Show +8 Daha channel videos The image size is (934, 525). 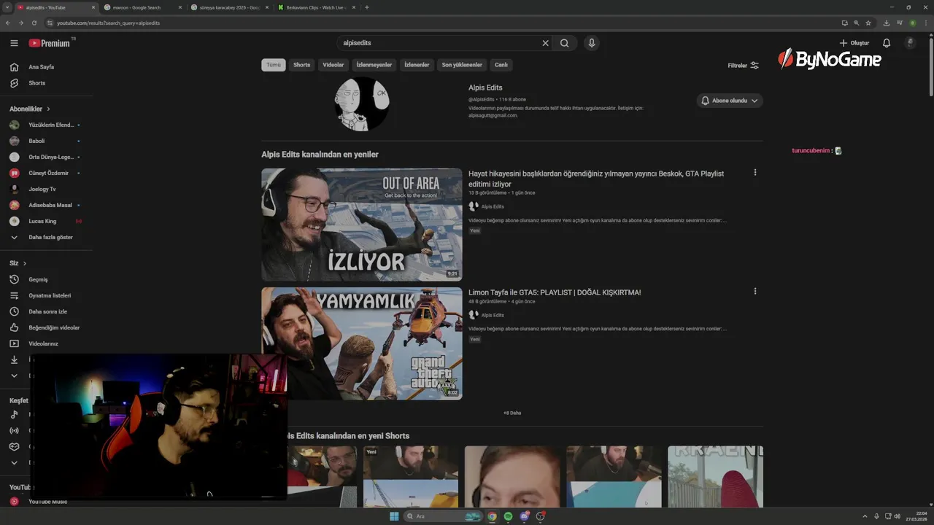512,413
